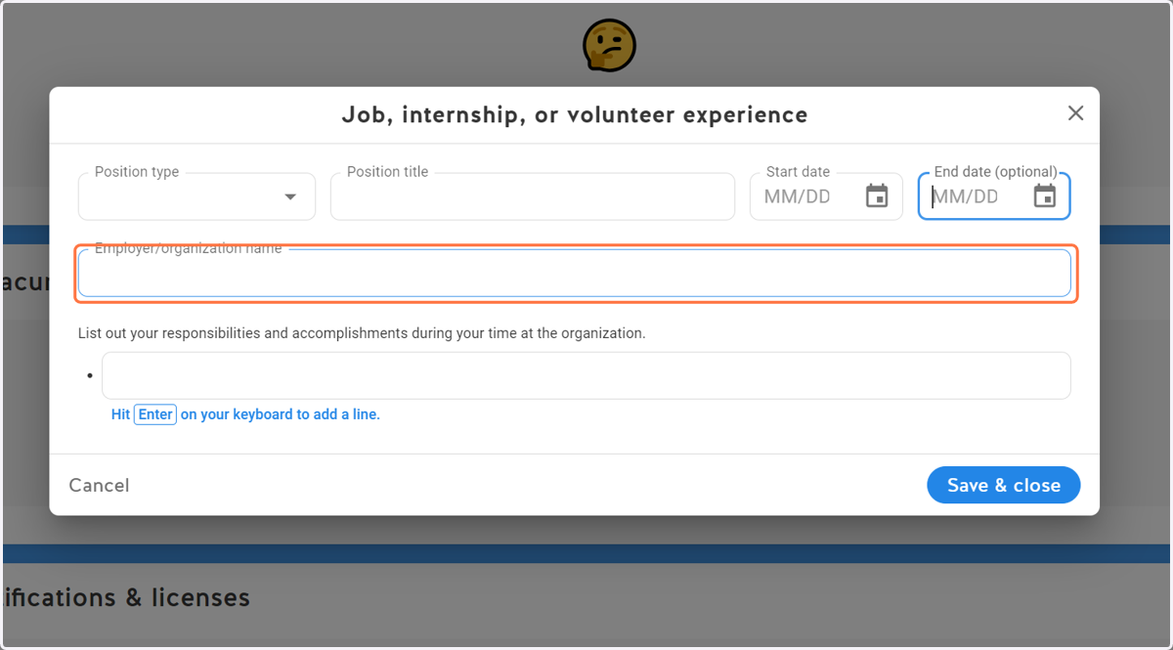Click the responsibilities instruction text
Screen dimensions: 1173x650
pyautogui.click(x=362, y=333)
